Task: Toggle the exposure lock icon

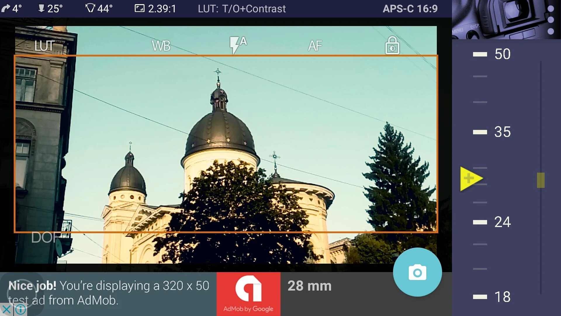Action: point(392,45)
